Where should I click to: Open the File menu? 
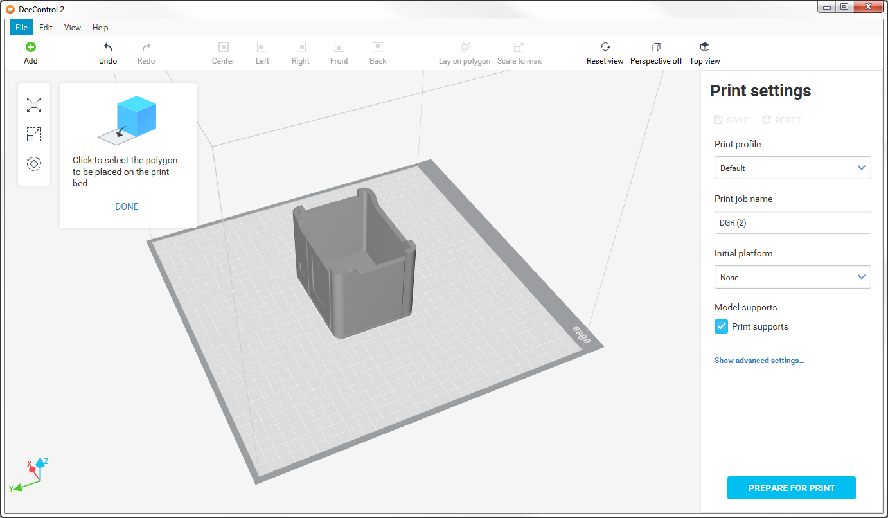pyautogui.click(x=21, y=28)
